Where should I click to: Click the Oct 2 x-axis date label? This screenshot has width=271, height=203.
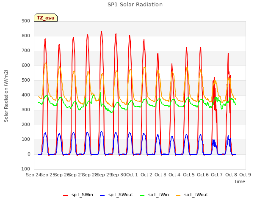pyautogui.click(x=147, y=175)
